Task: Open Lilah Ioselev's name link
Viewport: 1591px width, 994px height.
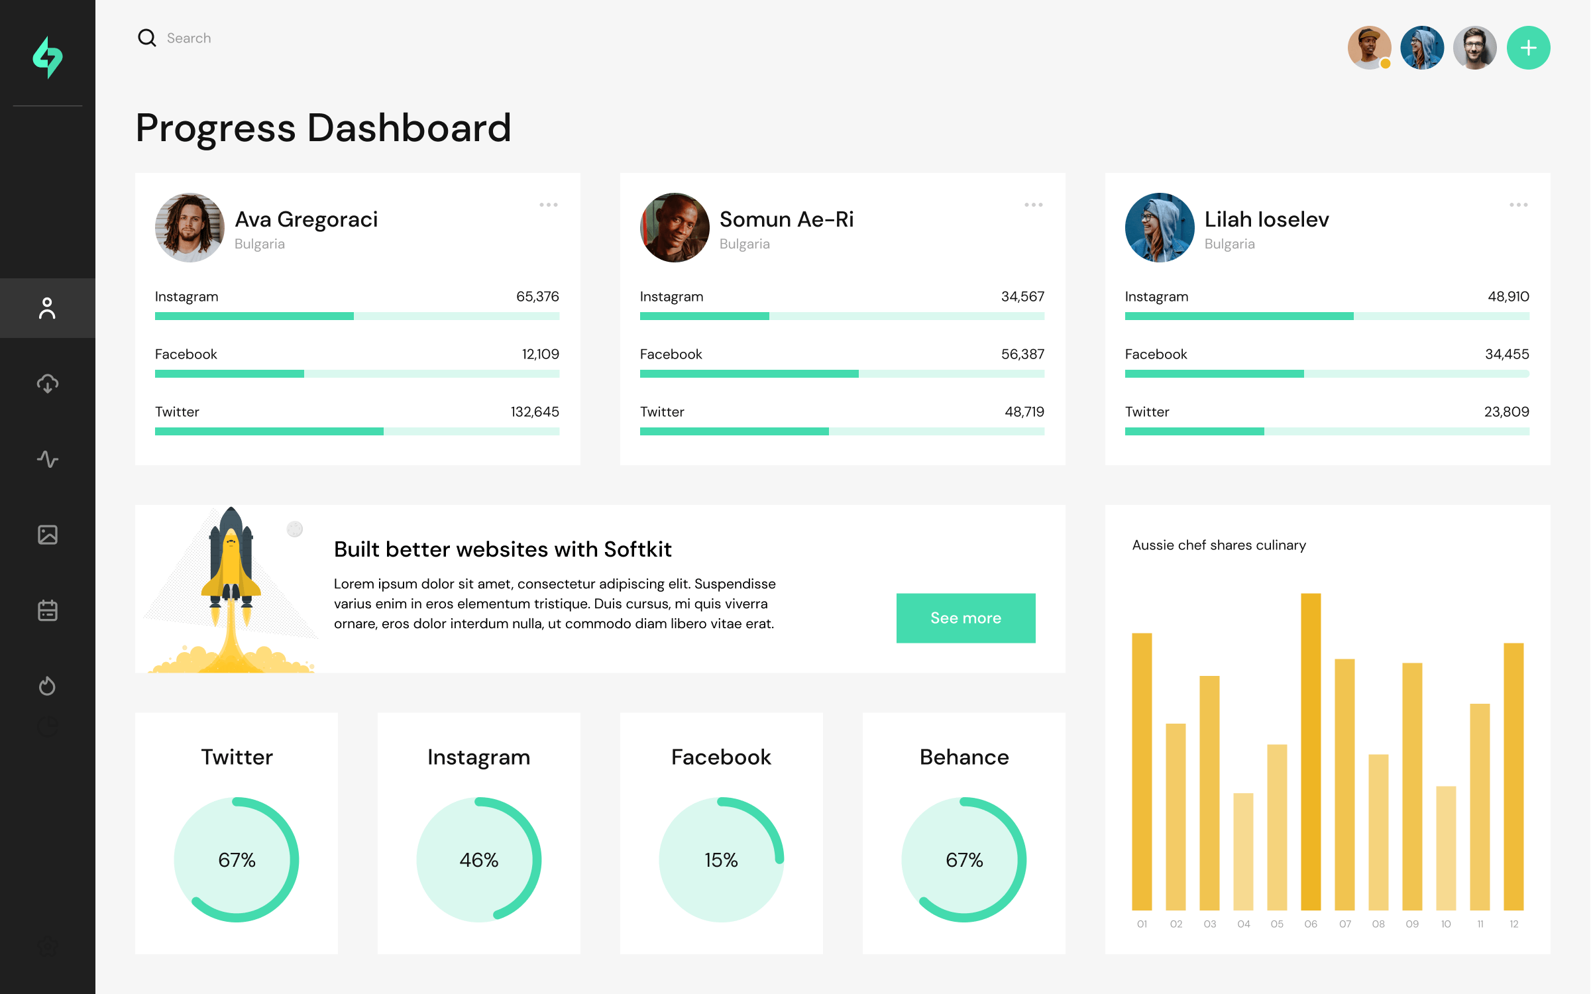Action: pos(1266,219)
